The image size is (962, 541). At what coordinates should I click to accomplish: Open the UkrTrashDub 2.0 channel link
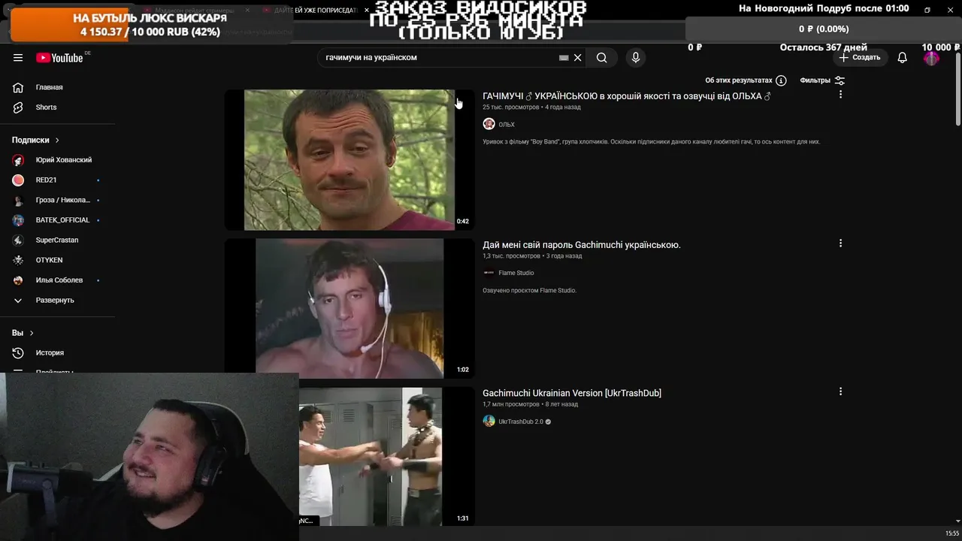tap(521, 422)
